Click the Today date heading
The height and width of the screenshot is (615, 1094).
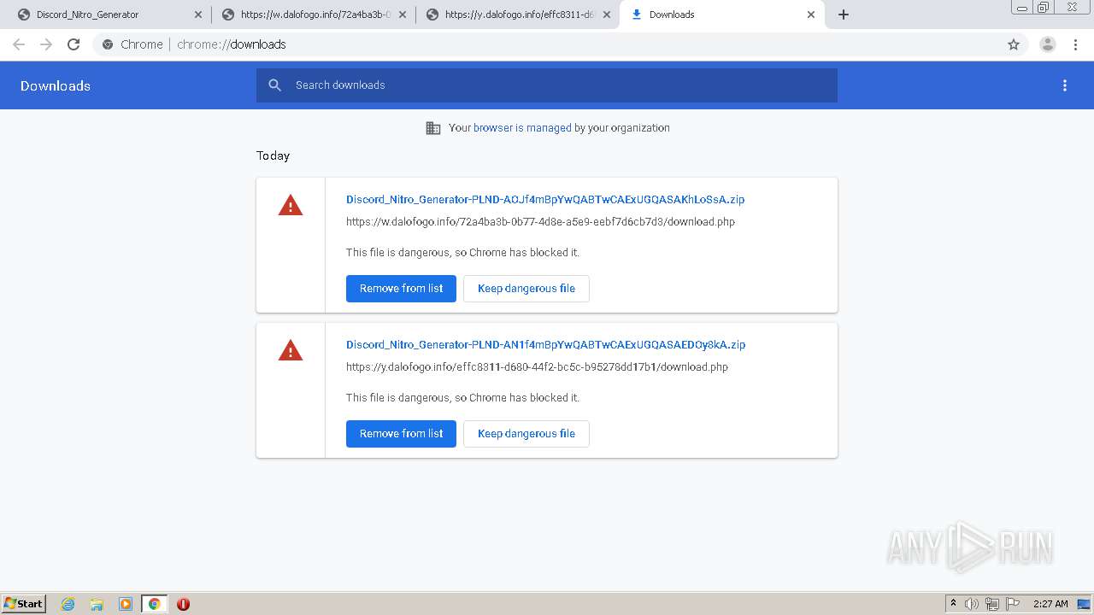point(273,155)
